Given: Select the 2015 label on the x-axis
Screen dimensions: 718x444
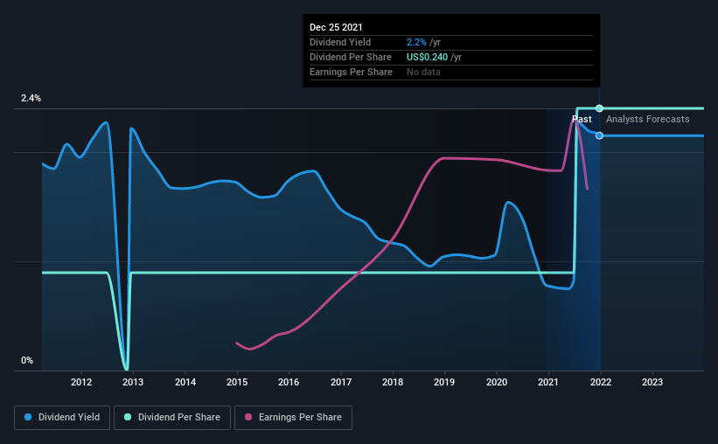Looking at the screenshot, I should tap(237, 382).
